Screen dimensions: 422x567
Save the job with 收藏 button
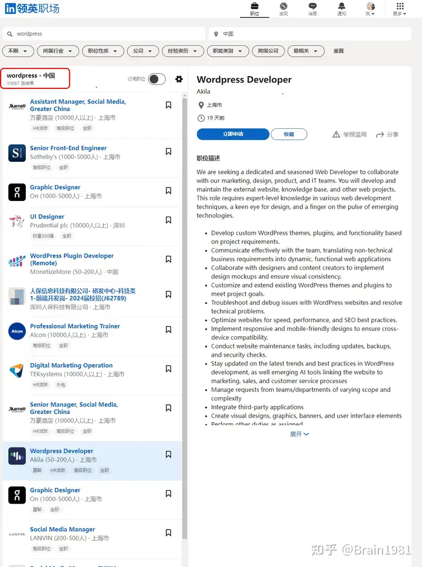click(x=289, y=134)
